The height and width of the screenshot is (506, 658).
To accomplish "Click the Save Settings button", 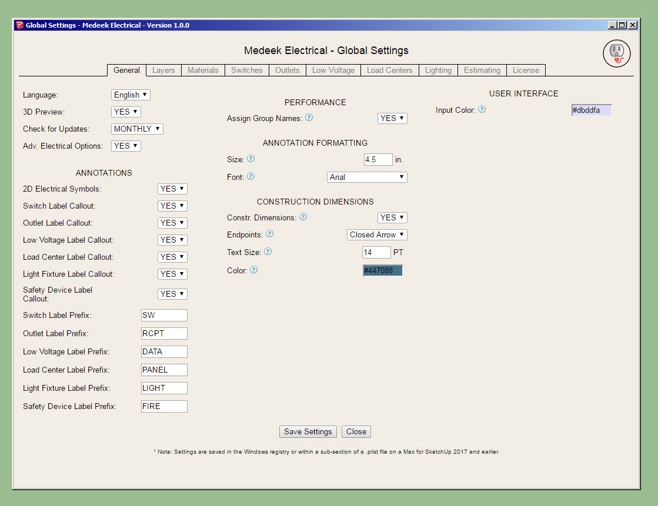I will (308, 432).
